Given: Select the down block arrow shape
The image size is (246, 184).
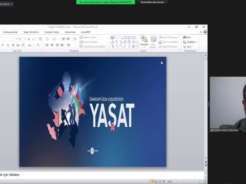Looking at the screenshot, I should point(129,42).
